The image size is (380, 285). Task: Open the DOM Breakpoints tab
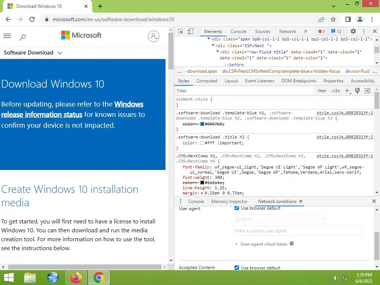(299, 81)
